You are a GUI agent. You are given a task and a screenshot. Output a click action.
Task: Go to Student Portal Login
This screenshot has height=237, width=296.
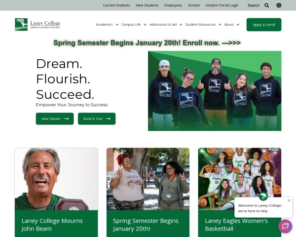point(222,5)
